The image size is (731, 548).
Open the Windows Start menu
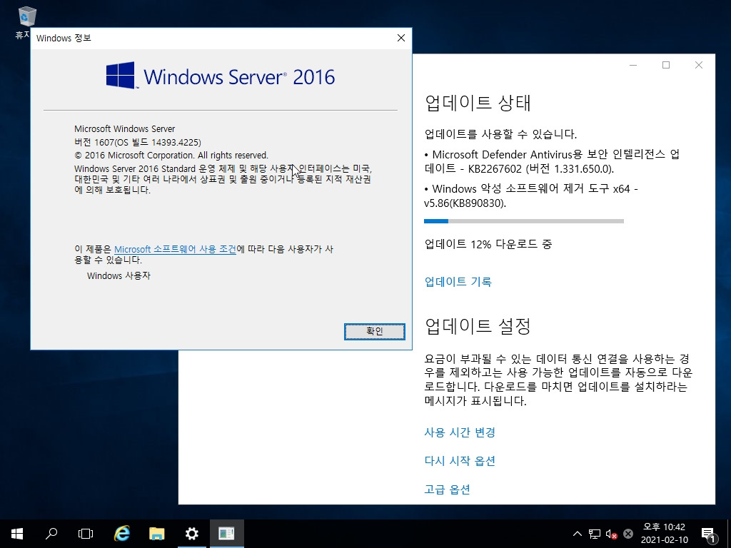click(17, 534)
